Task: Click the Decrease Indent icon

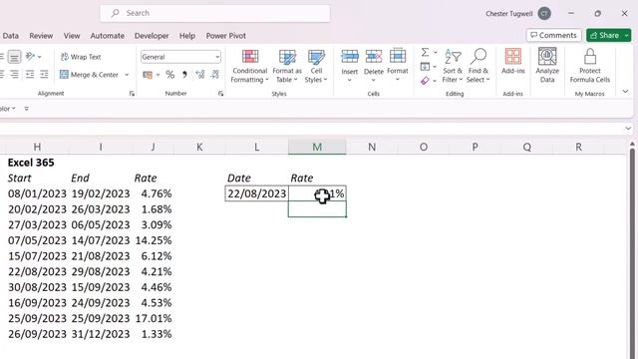Action: (x=30, y=74)
